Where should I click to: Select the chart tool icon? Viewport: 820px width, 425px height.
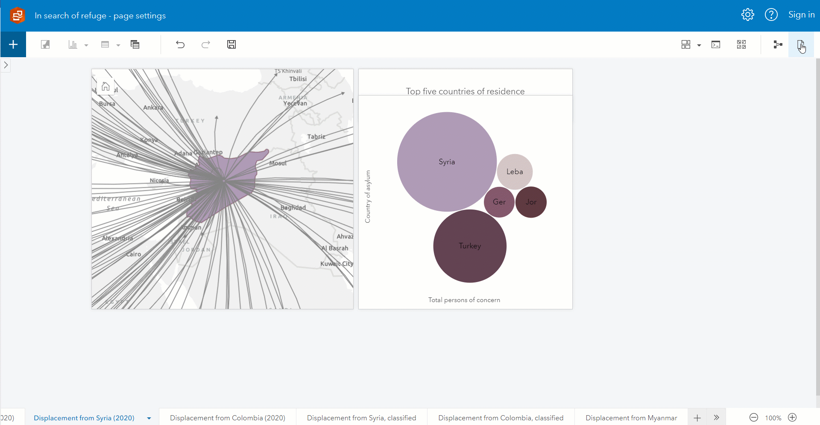click(73, 44)
